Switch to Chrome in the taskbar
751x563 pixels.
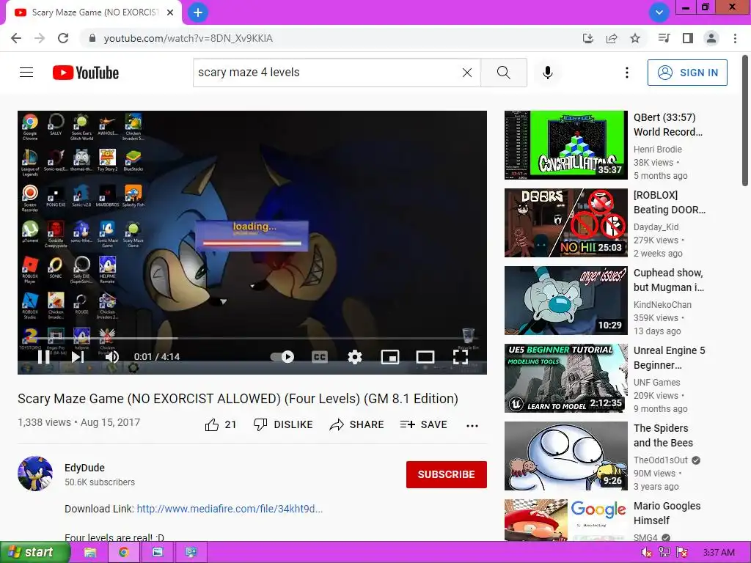point(123,553)
